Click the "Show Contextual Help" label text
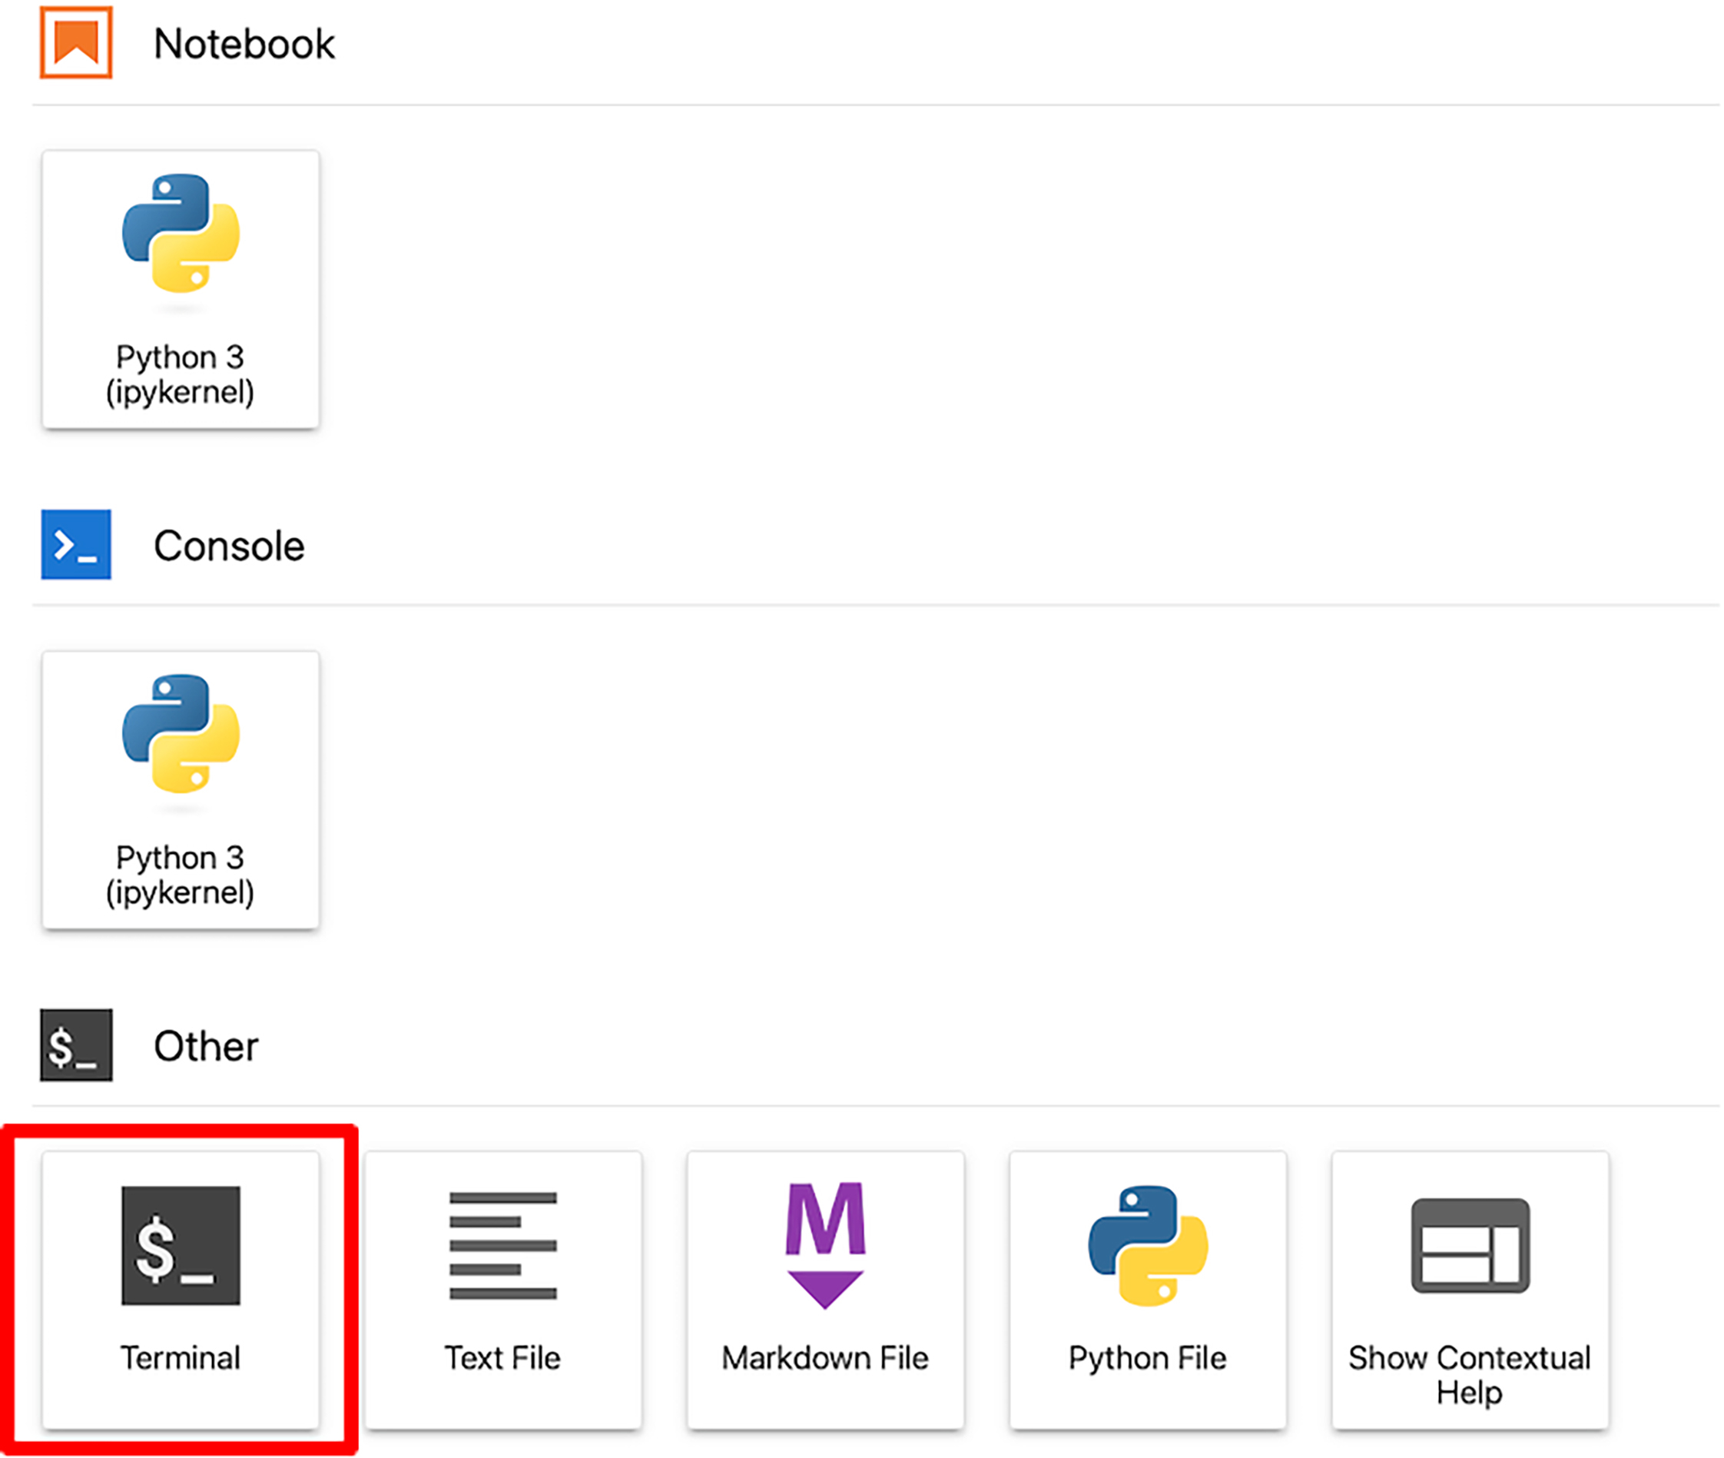The width and height of the screenshot is (1724, 1458). click(x=1469, y=1375)
